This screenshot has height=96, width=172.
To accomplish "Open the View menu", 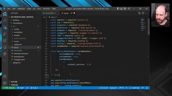I will [29, 9].
